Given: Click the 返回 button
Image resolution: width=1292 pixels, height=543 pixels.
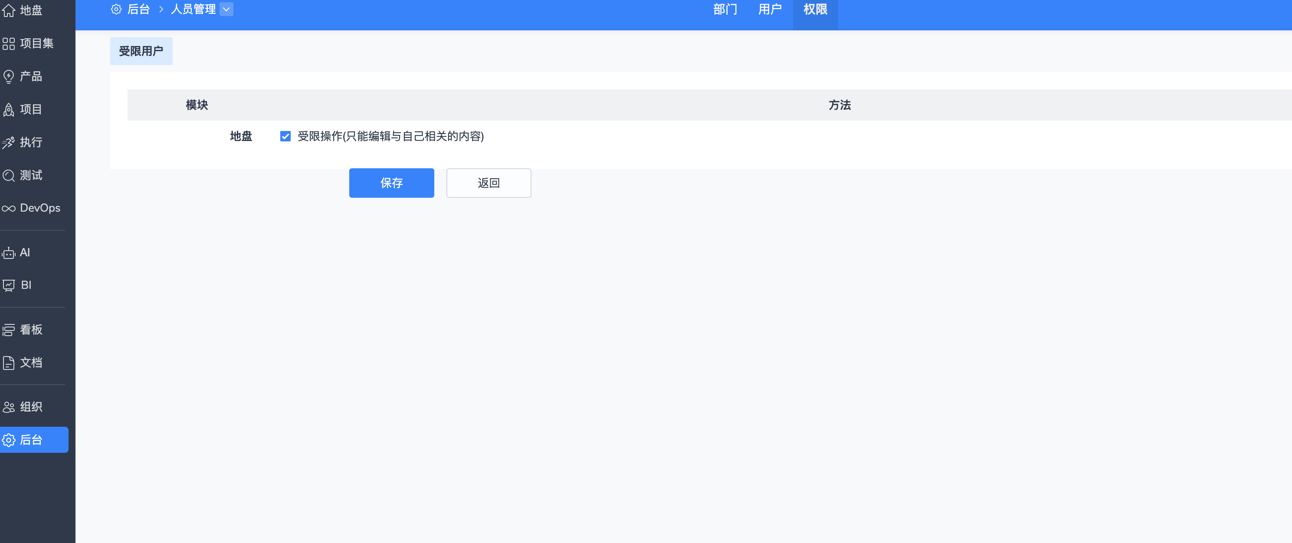Looking at the screenshot, I should (x=488, y=183).
